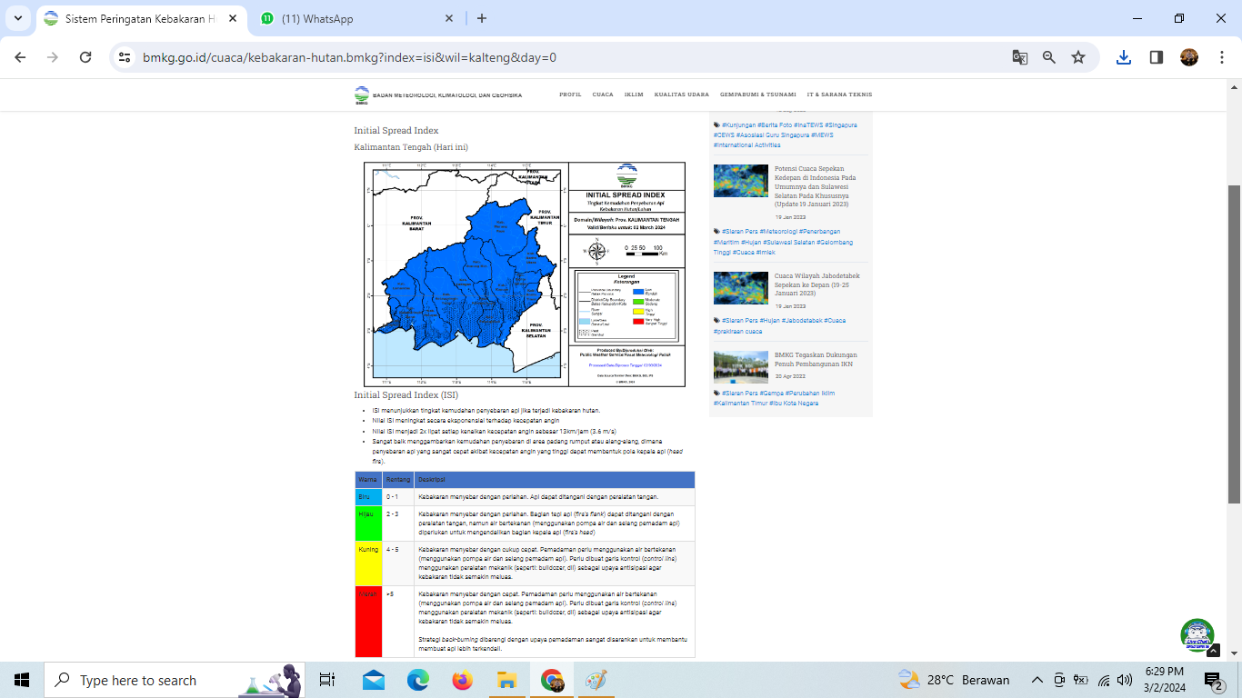Open the Windows Start menu
The image size is (1242, 698).
22,680
